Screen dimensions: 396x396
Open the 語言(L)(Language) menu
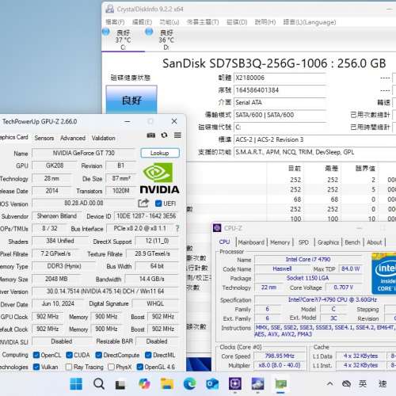tap(310, 22)
